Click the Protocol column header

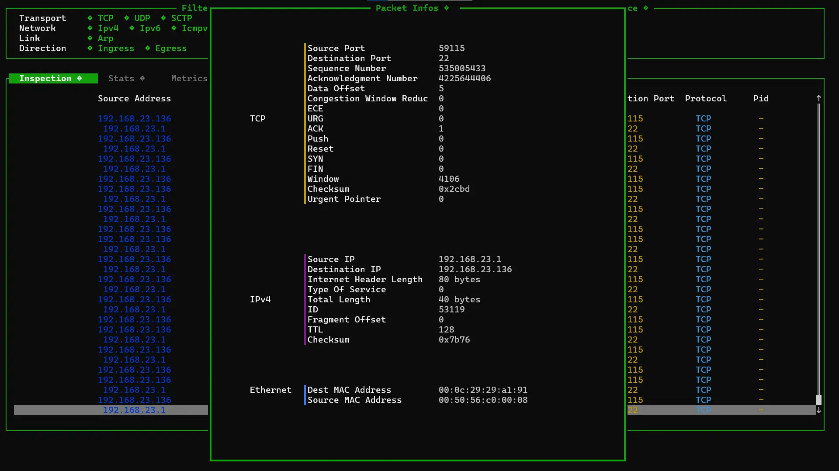(705, 98)
